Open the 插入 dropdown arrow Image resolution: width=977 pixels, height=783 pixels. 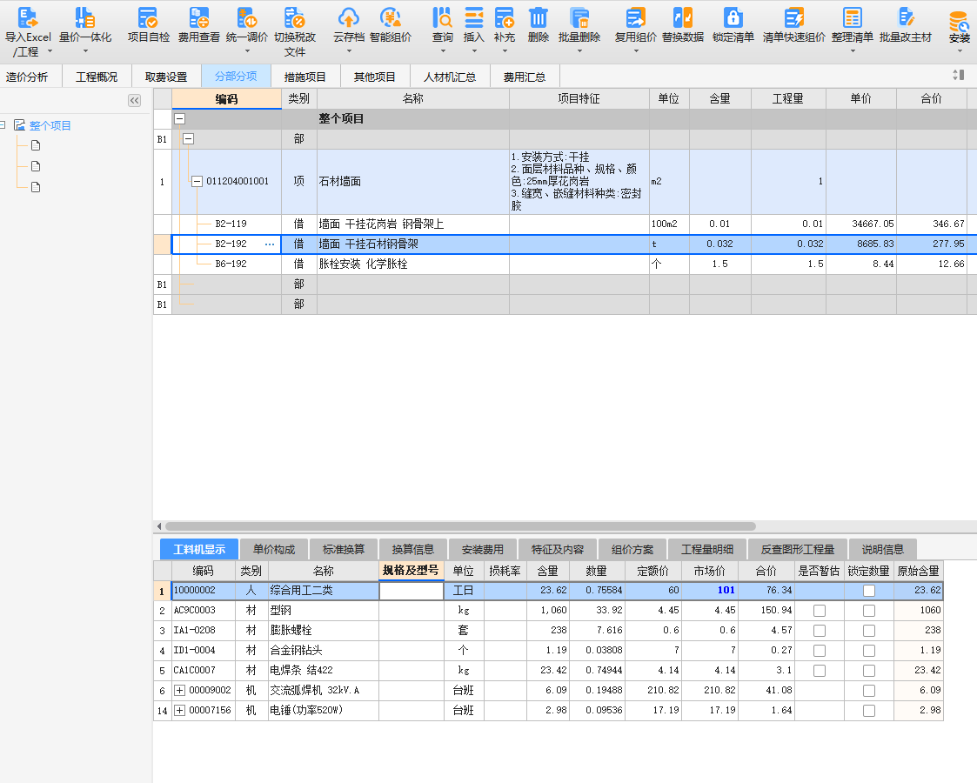tap(473, 51)
